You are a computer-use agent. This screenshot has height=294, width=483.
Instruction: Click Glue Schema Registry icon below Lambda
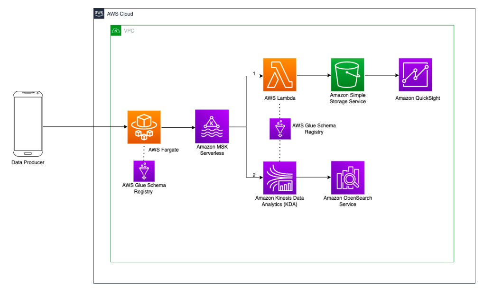tap(279, 129)
